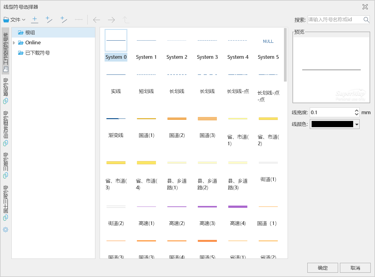Click the symbol search input field
Screen dimensions: 375x277
(x=335, y=20)
